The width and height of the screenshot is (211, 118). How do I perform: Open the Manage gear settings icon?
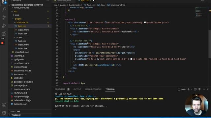pyautogui.click(x=4, y=113)
